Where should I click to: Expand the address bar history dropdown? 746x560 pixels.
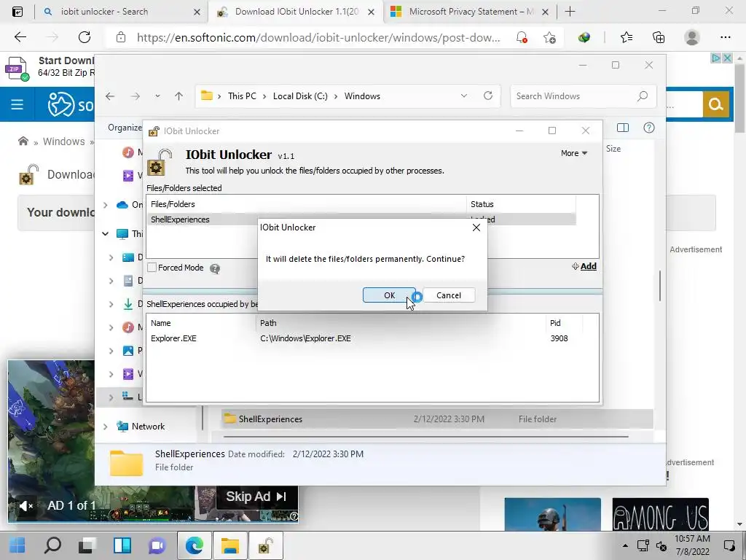(464, 96)
